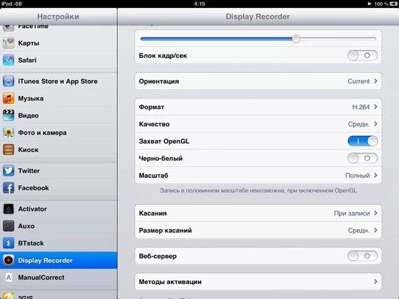Open the Масштаб Полный setting

coord(258,176)
